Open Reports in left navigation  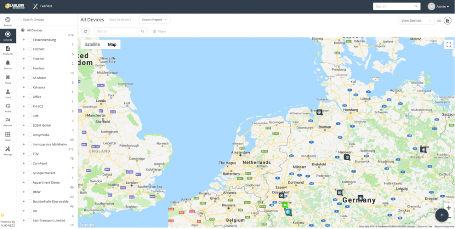pyautogui.click(x=8, y=122)
